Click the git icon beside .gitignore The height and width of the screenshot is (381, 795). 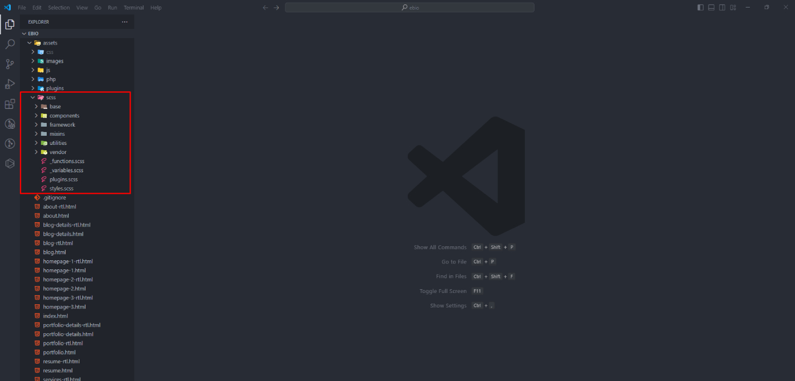pos(37,197)
